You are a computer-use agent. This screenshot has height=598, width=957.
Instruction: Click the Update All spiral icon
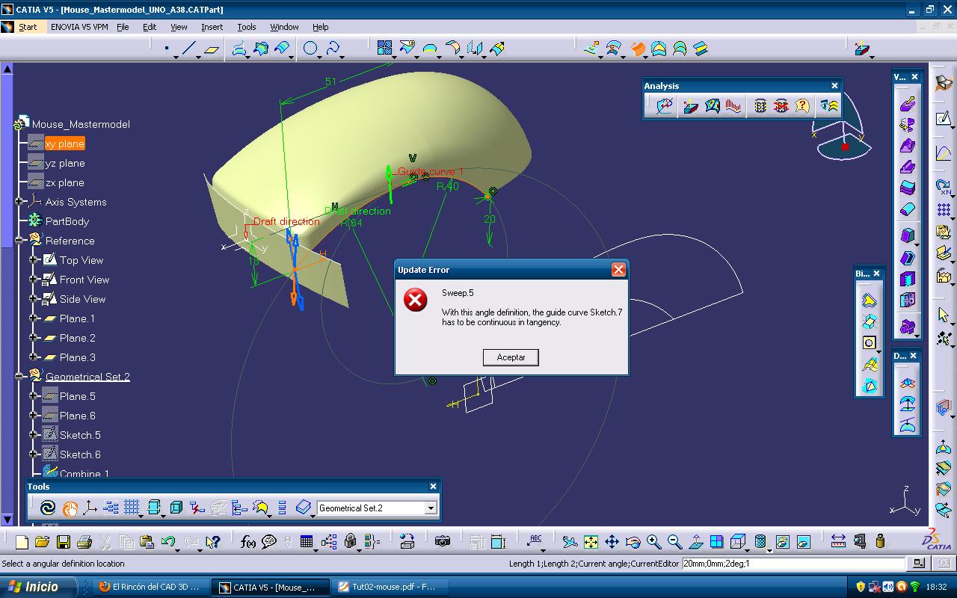(x=47, y=508)
